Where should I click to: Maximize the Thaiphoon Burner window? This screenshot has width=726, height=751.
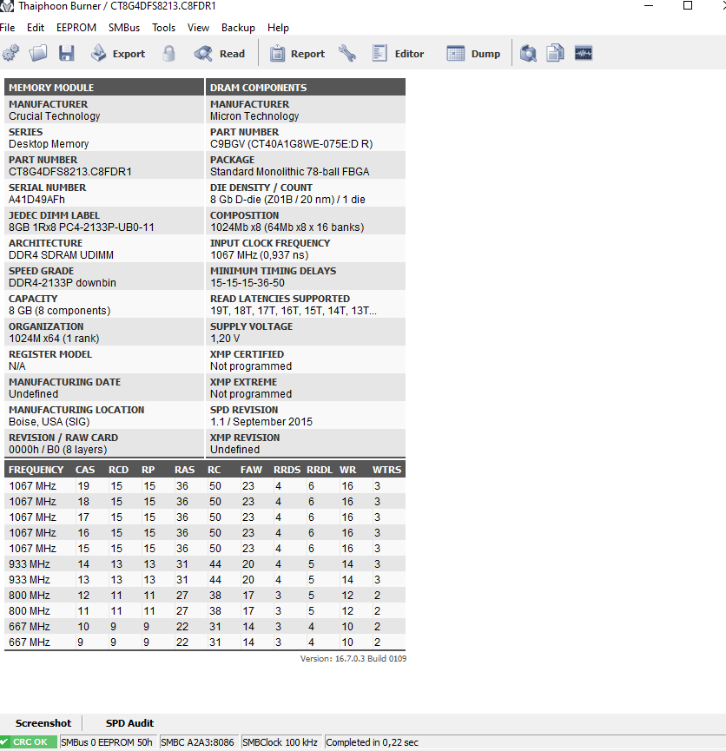click(x=688, y=6)
